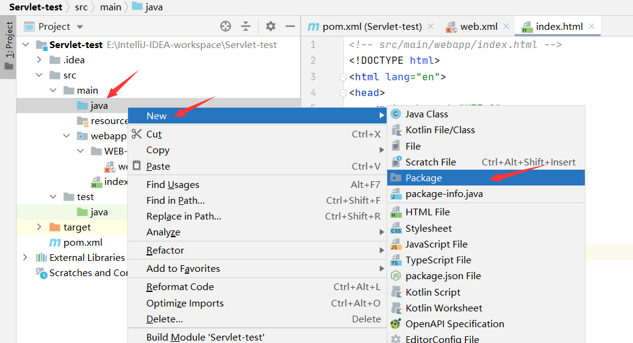Open the Copy submenu
Screen dimensions: 633x343
(257, 150)
